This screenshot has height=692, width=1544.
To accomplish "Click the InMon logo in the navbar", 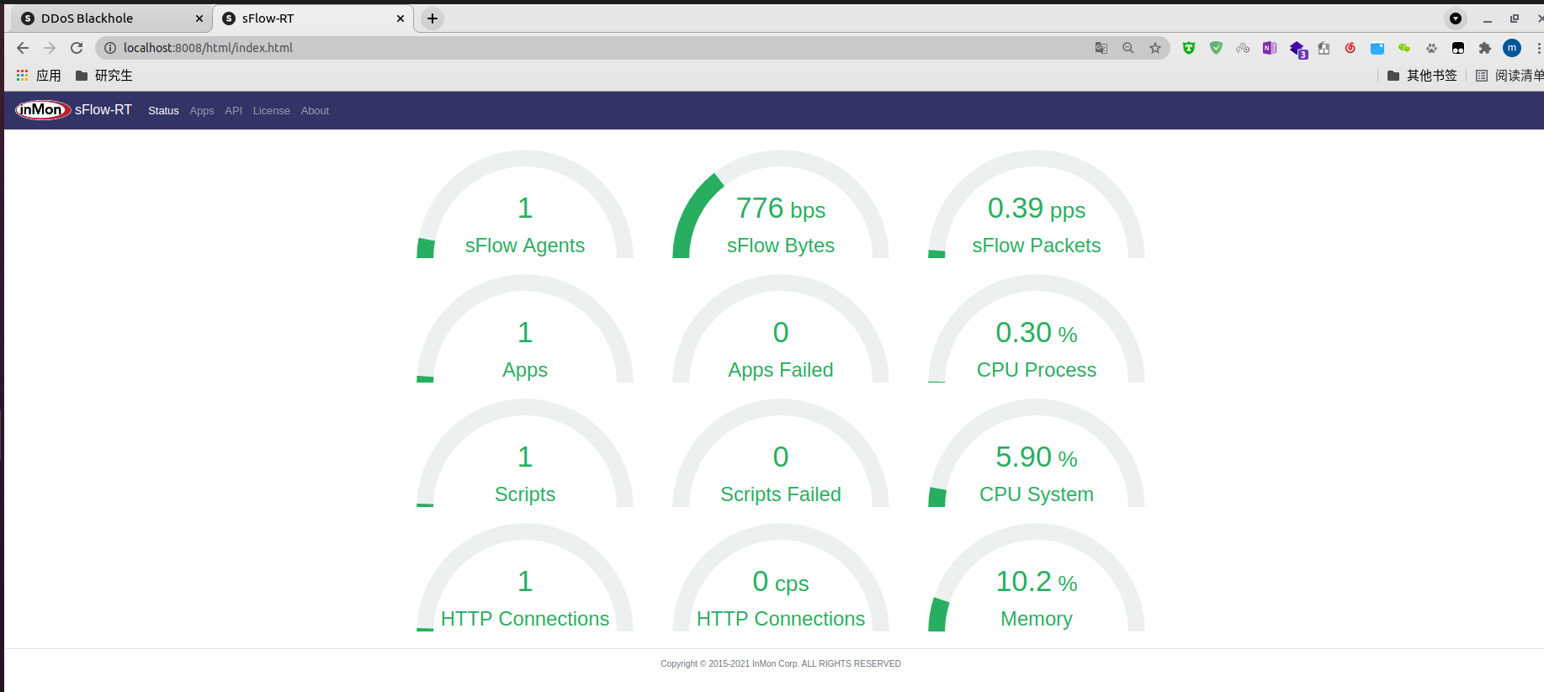I will pos(43,110).
